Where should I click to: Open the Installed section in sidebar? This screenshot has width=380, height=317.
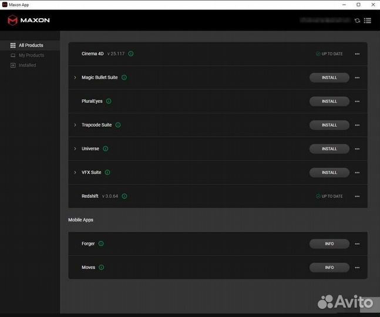tap(27, 65)
